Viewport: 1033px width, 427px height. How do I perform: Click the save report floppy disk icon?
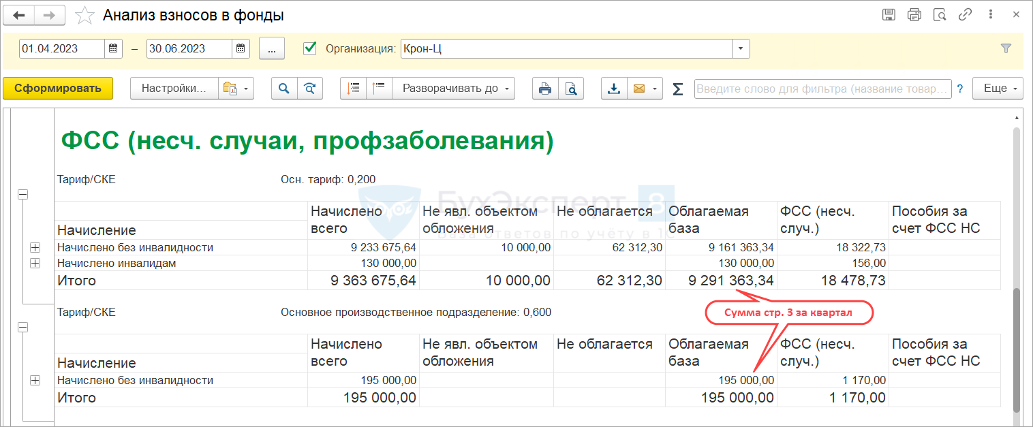coord(889,15)
